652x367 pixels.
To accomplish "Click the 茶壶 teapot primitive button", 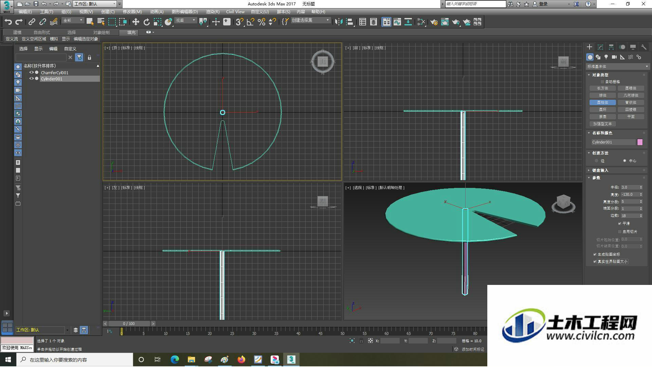I will point(602,117).
